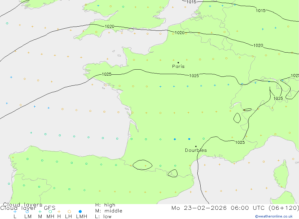Click the black city dot for Dourbies
The image size is (299, 219).
coord(196,146)
